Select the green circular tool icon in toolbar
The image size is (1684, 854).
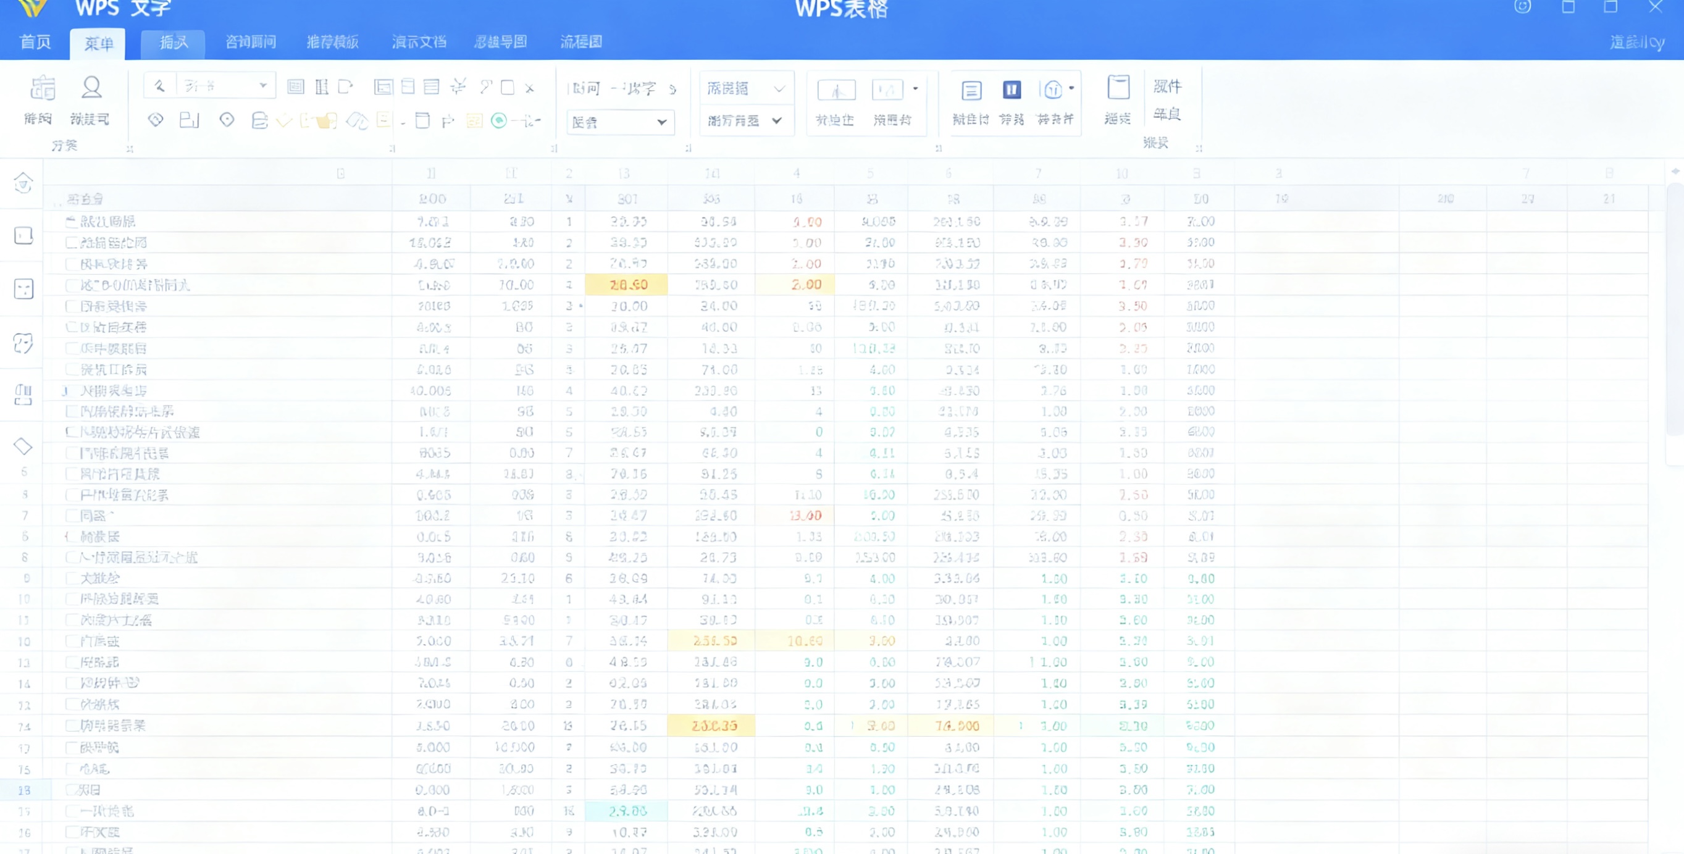coord(499,121)
